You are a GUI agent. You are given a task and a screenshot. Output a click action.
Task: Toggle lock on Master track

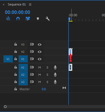click(x=16, y=89)
